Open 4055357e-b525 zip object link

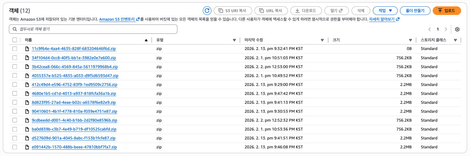[75, 76]
